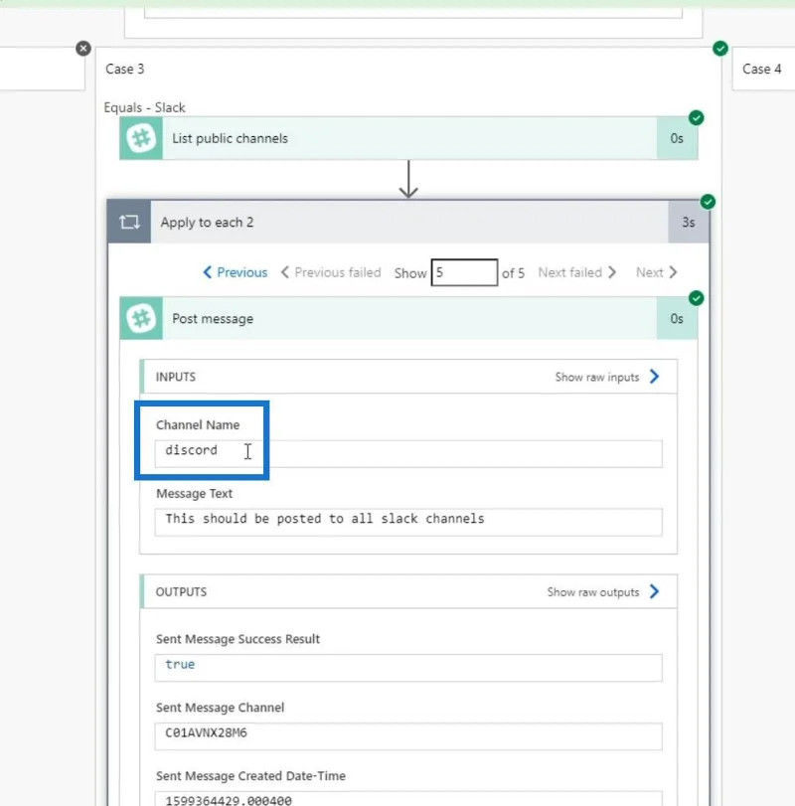
Task: Click Next iteration link
Action: coord(656,272)
